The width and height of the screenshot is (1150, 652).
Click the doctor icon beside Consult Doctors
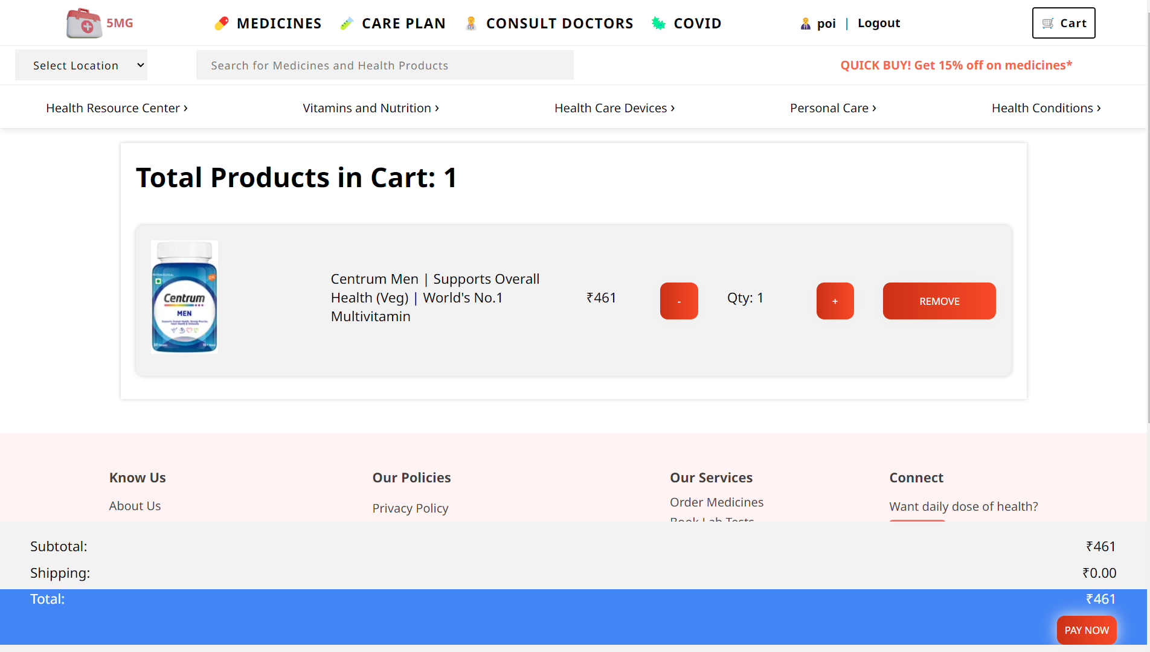(471, 24)
